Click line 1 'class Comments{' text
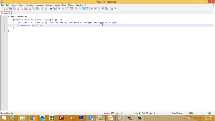Screen dimensions: 215x121 coord(17,17)
